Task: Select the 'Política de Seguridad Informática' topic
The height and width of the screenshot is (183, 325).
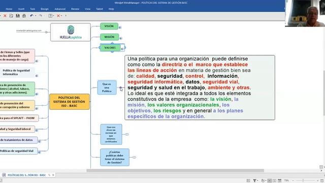Action: (x=17, y=72)
